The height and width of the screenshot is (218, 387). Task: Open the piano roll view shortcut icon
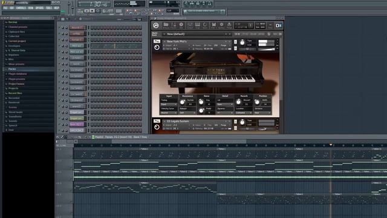pyautogui.click(x=198, y=3)
